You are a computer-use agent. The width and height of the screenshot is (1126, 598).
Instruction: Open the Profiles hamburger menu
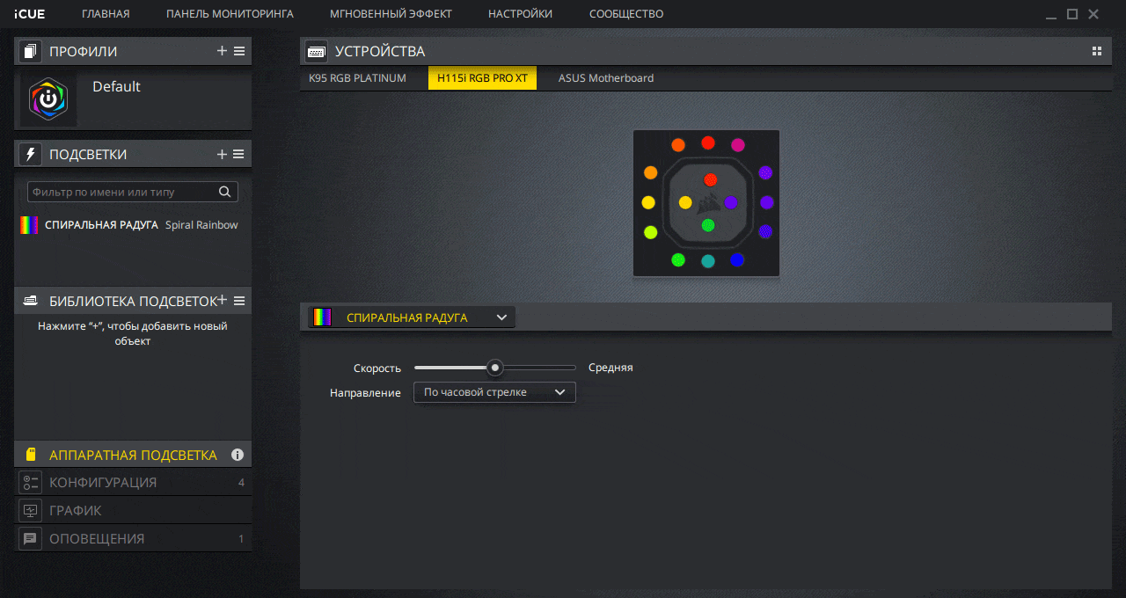click(239, 51)
